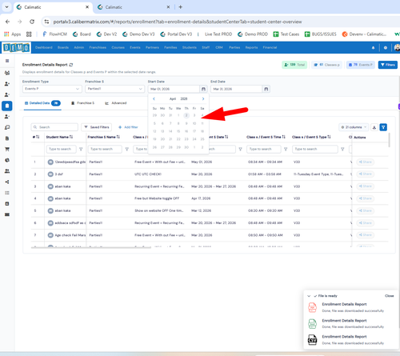Open the Saved Filters dropdown
The width and height of the screenshot is (400, 356).
pos(97,127)
